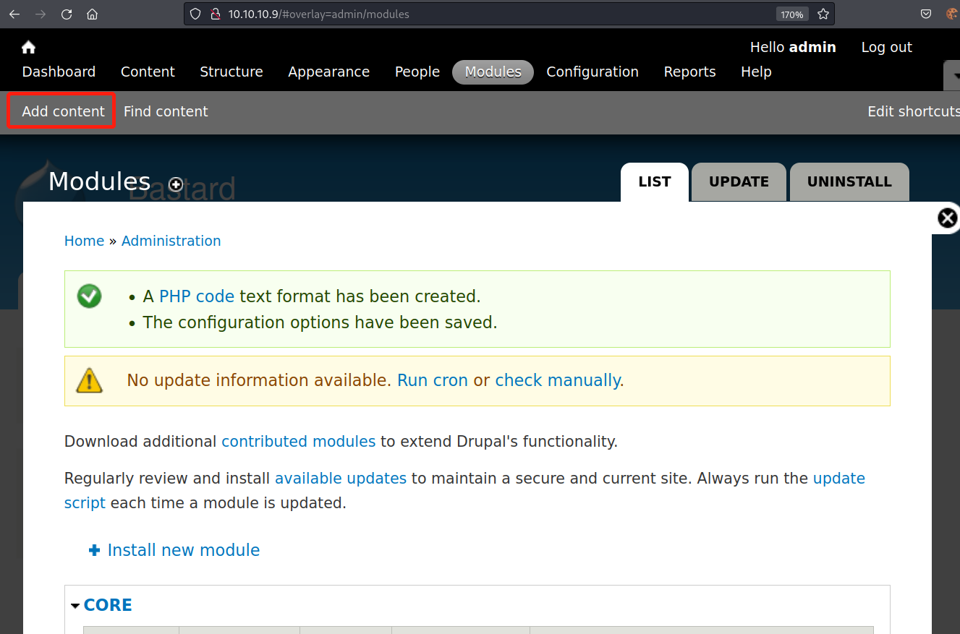
Task: Click the Install new module link
Action: pos(183,550)
